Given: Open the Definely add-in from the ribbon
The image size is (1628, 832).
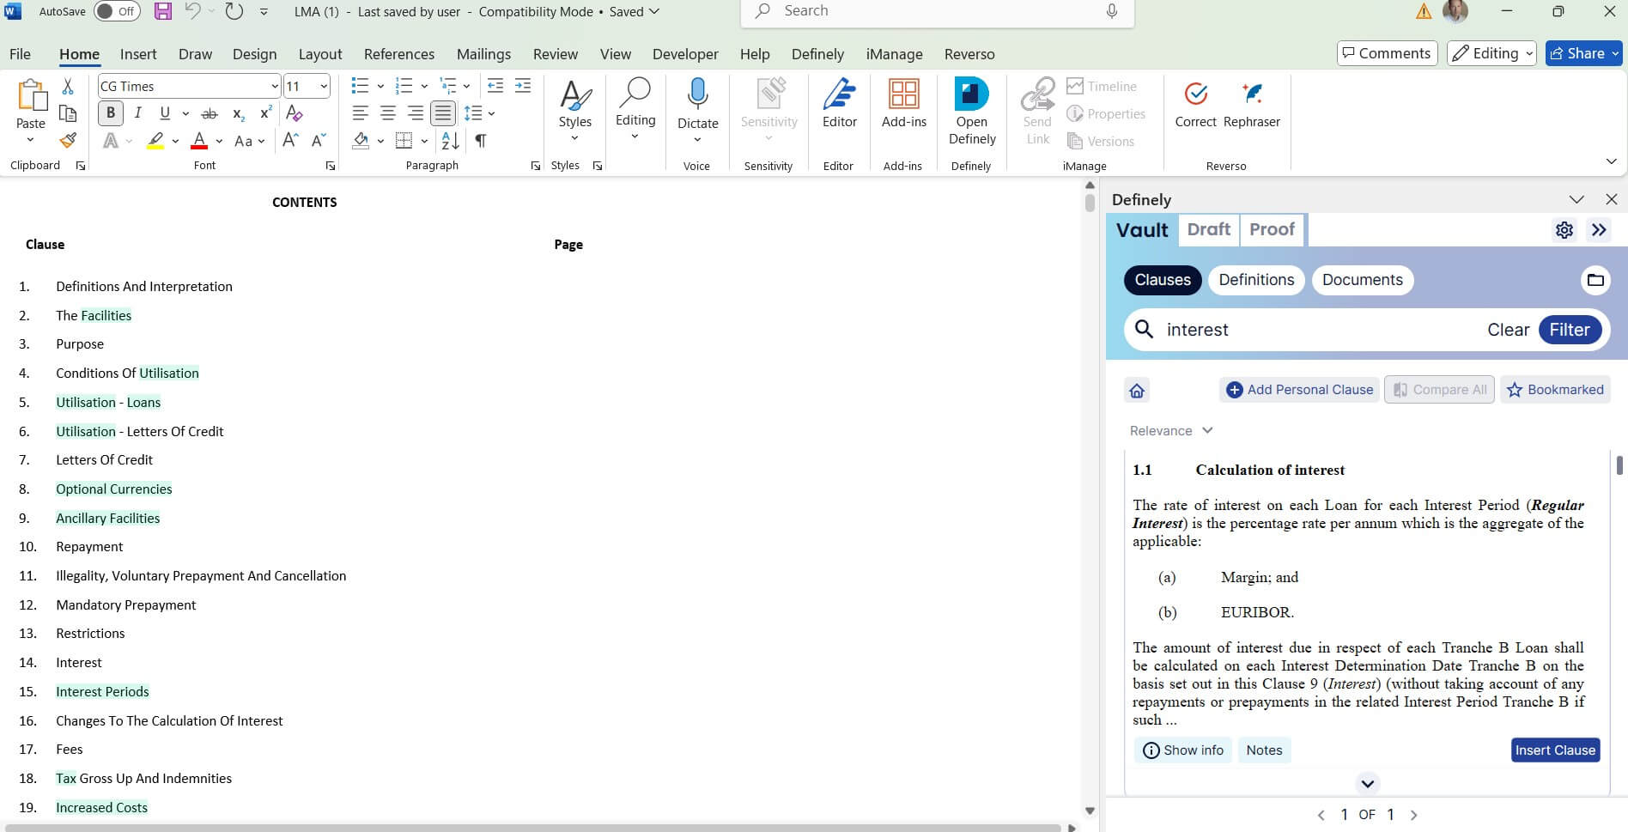Looking at the screenshot, I should [971, 112].
